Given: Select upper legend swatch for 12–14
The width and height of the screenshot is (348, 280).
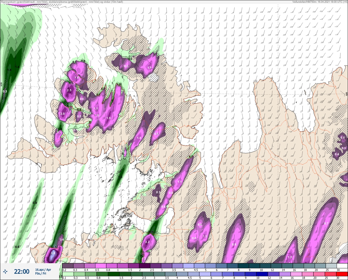Looking at the screenshot, I should click(x=276, y=266).
